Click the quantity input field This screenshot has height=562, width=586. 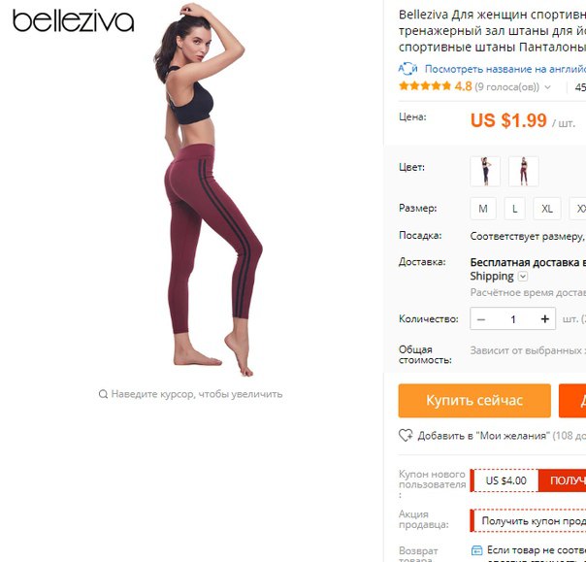[x=513, y=319]
